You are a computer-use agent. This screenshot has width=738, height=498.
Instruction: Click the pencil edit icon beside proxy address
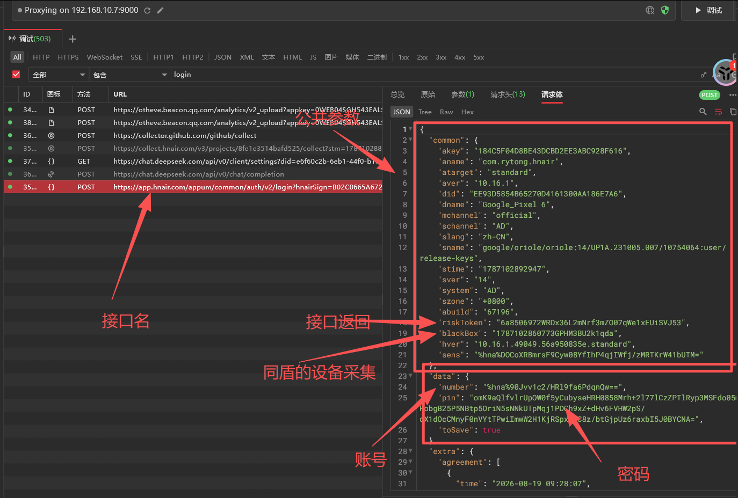pyautogui.click(x=160, y=10)
